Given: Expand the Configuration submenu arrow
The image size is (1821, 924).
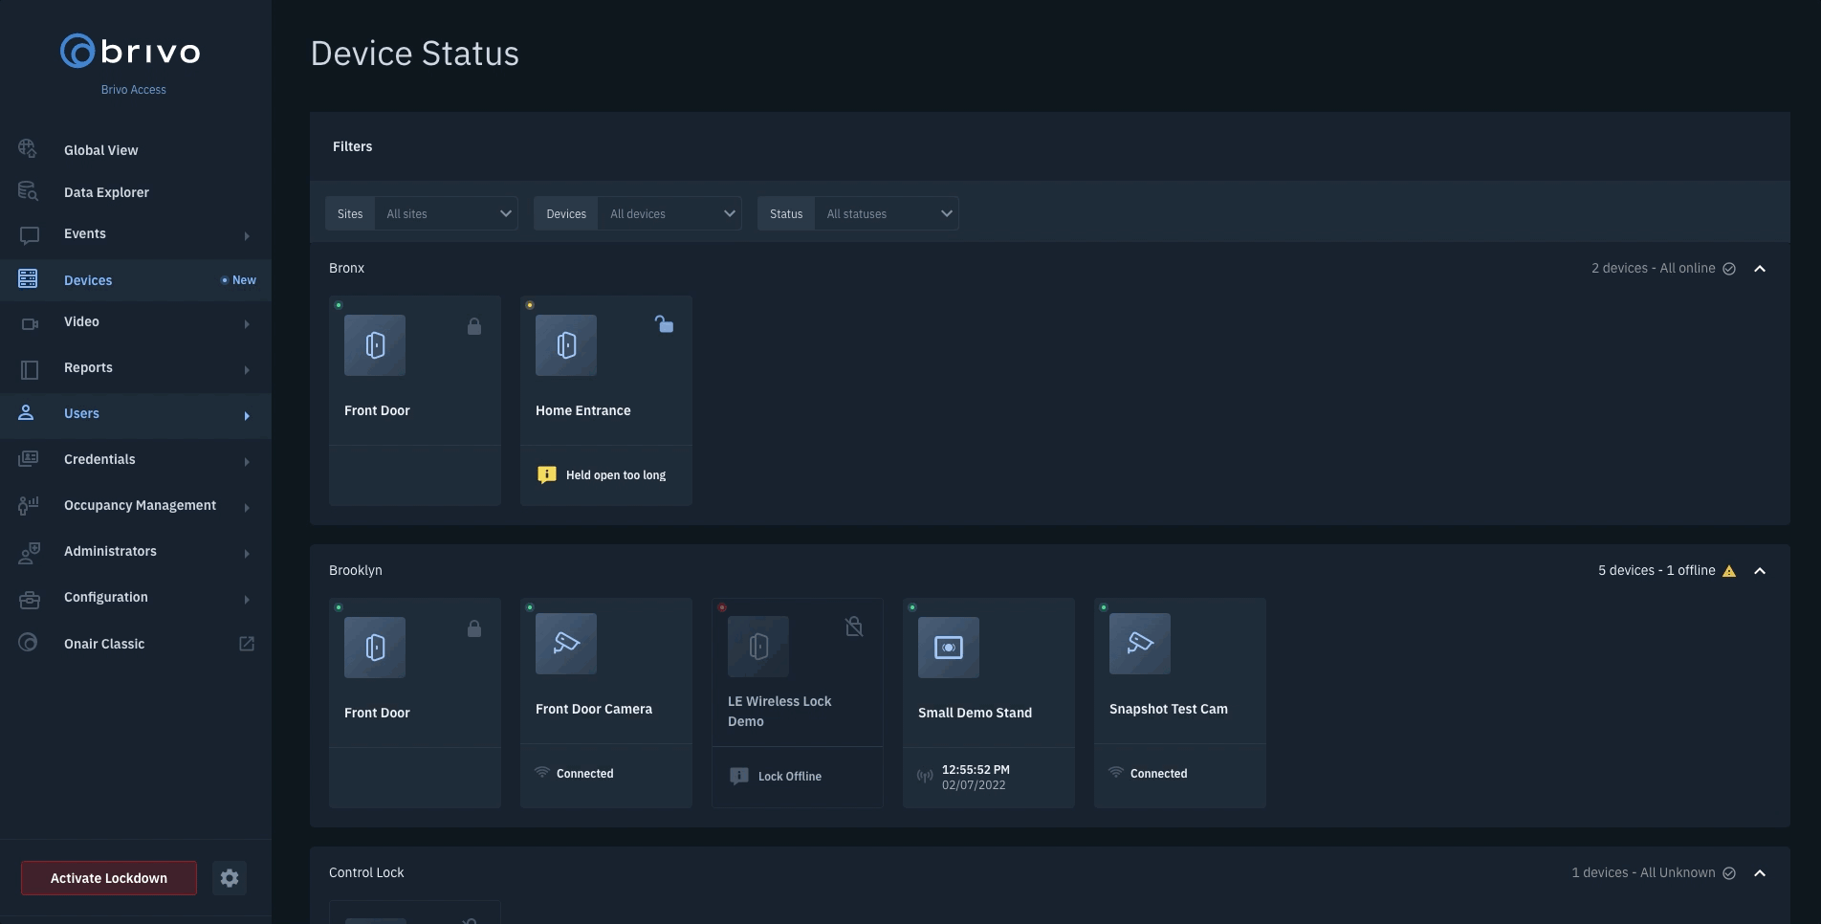Looking at the screenshot, I should click(x=247, y=600).
